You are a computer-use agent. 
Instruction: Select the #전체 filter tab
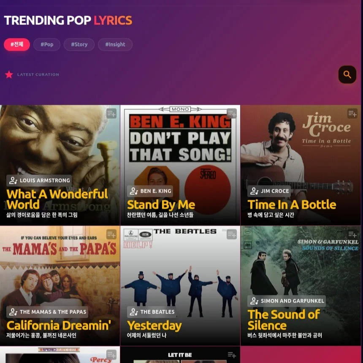point(17,44)
